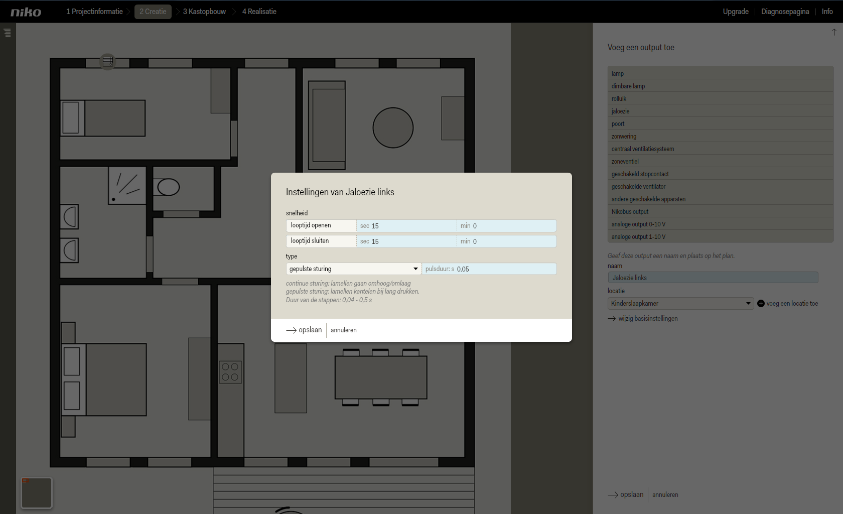Select geschakeld stopcontact output type
Image resolution: width=843 pixels, height=514 pixels.
(720, 174)
